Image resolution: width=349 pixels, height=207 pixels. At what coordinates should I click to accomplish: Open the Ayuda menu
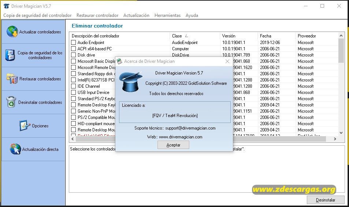tap(192, 15)
